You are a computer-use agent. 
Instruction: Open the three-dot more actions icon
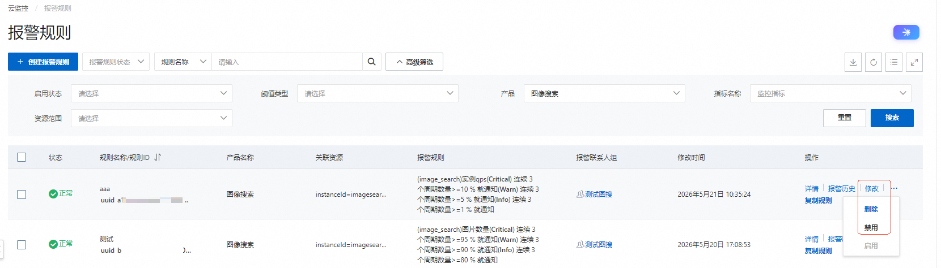pos(894,188)
